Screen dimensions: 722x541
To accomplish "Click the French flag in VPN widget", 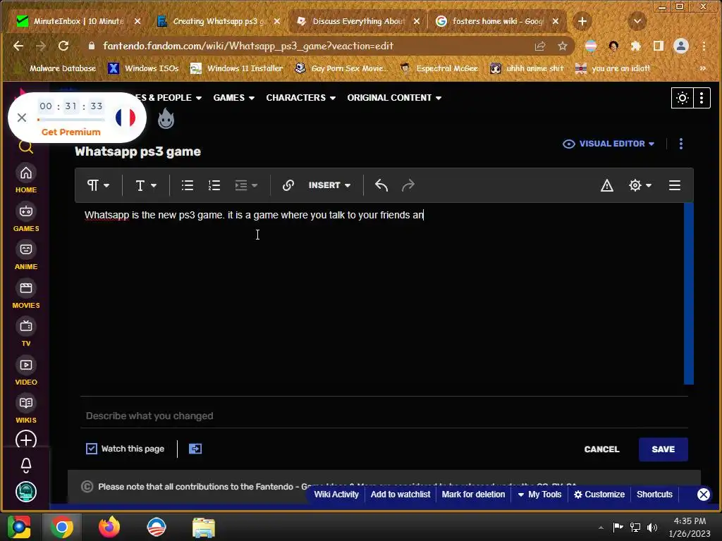I will pos(126,118).
